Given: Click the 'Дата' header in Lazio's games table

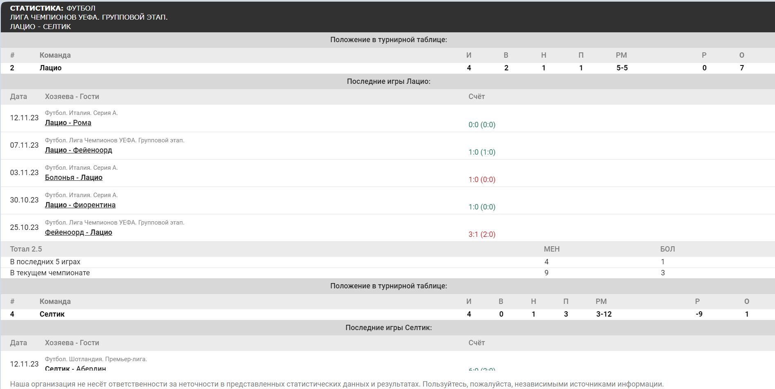Looking at the screenshot, I should [18, 97].
